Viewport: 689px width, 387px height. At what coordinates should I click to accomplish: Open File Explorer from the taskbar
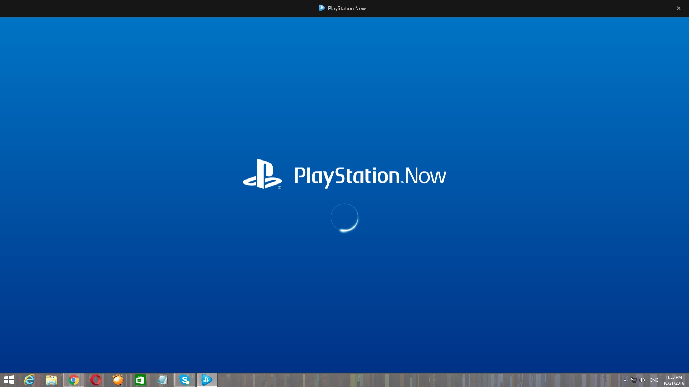click(51, 380)
